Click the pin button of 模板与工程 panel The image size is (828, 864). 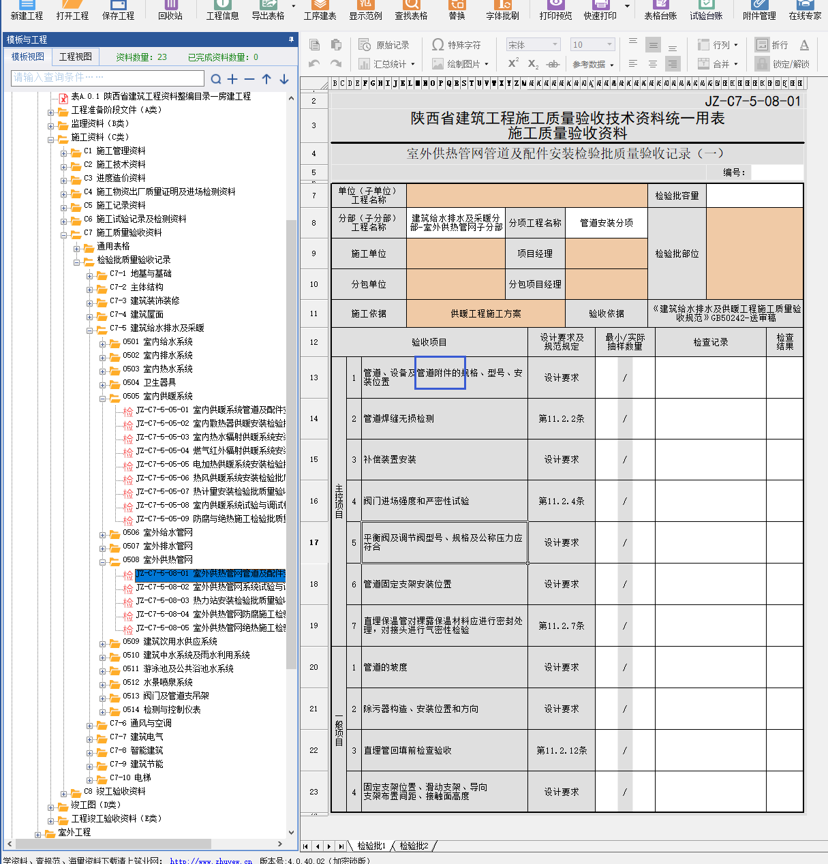(292, 40)
